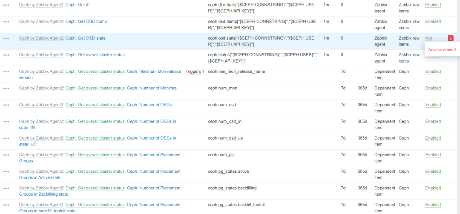Open the blue Ceph: Get overall cluster status item link
This screenshot has height=214, width=460.
95,55
